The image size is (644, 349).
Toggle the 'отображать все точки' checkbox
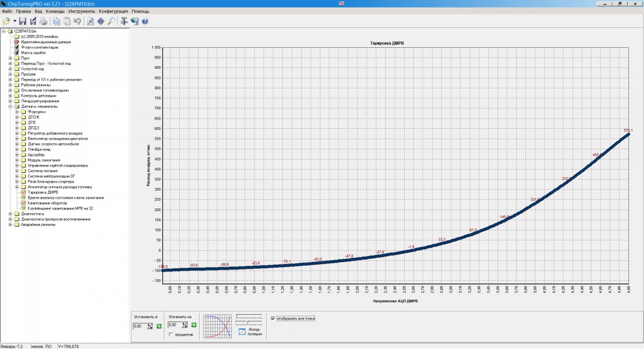click(274, 318)
